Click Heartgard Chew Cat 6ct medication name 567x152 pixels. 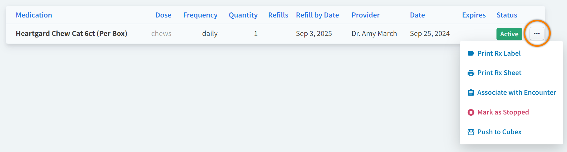[71, 33]
